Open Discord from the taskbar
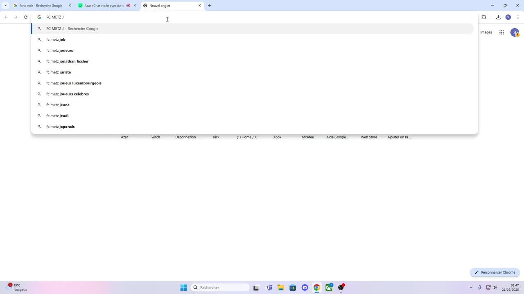This screenshot has height=294, width=524. (305, 287)
